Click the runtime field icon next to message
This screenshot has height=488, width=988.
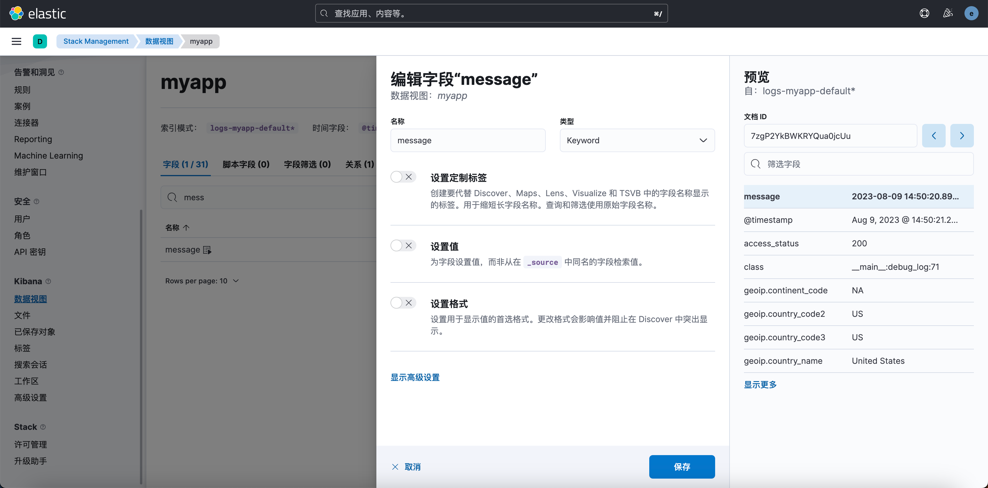(207, 250)
